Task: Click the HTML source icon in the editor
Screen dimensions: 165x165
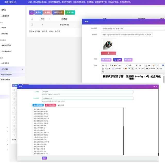Action: (x=161, y=69)
